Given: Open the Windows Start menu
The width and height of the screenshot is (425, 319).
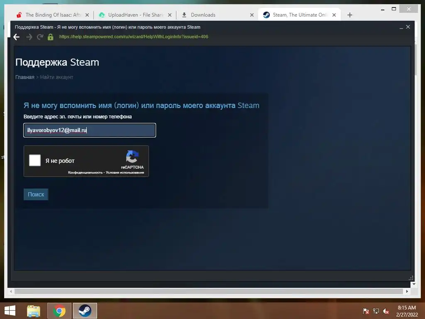Looking at the screenshot, I should [10, 311].
